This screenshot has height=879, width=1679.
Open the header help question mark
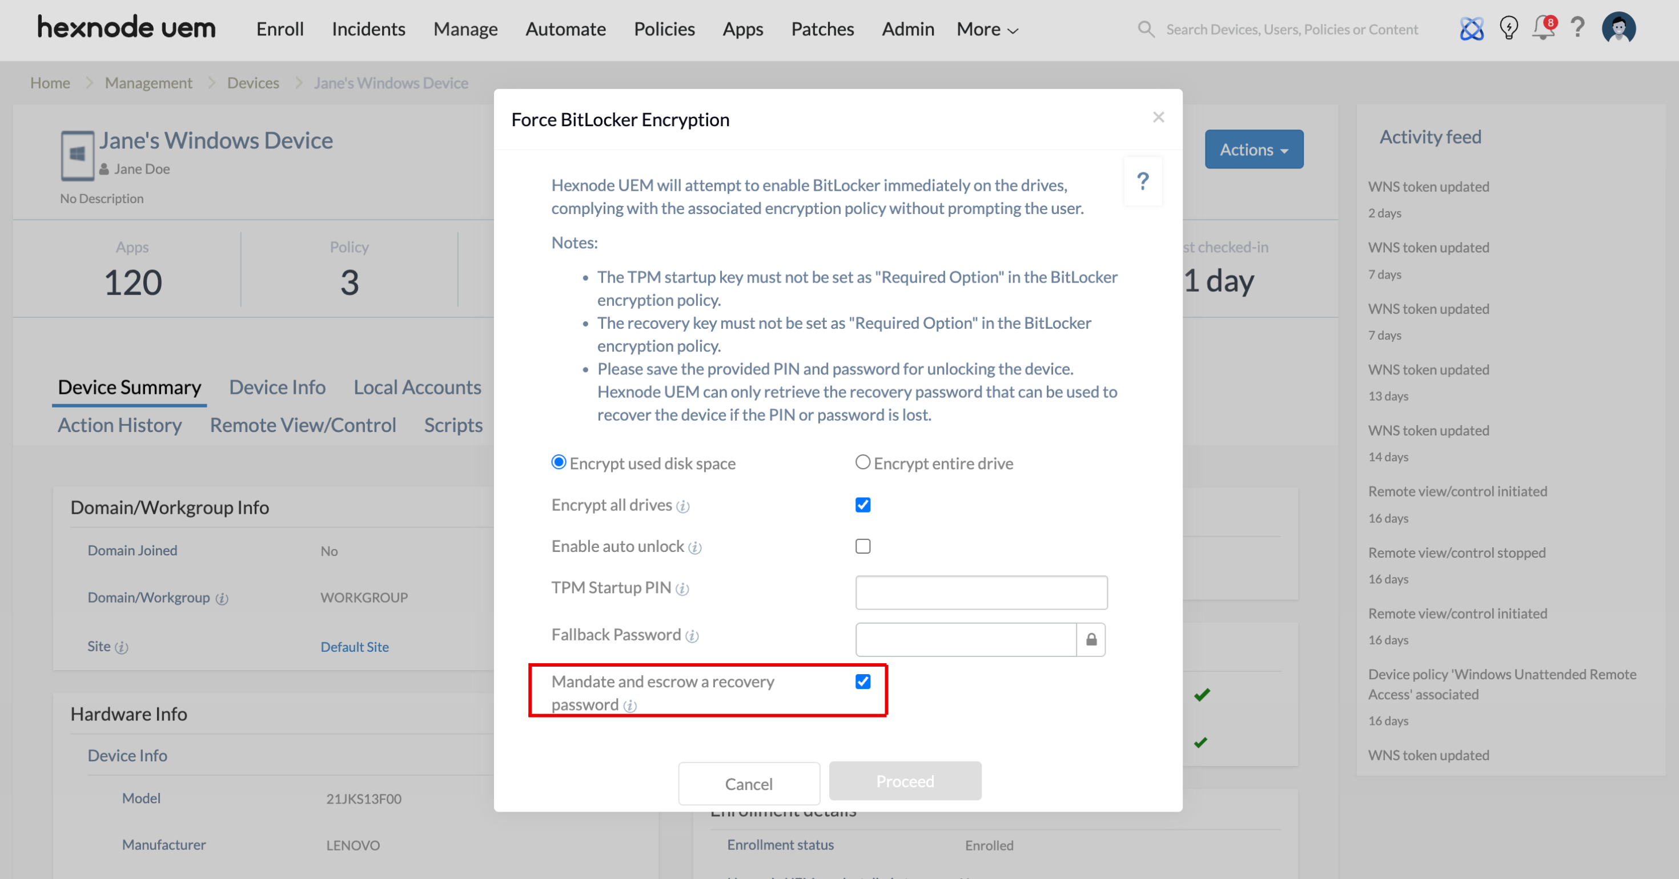tap(1577, 28)
